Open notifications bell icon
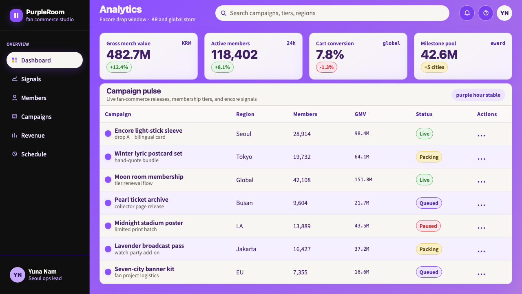 tap(467, 13)
